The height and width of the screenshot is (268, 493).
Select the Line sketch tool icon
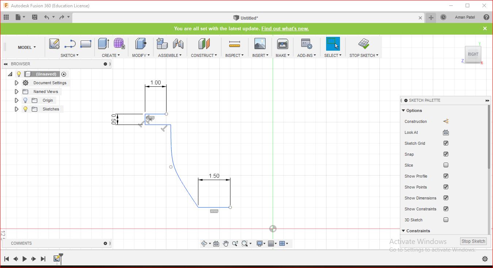[x=70, y=44]
